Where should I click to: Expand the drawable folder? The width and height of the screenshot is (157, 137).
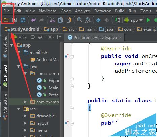pyautogui.click(x=25, y=116)
